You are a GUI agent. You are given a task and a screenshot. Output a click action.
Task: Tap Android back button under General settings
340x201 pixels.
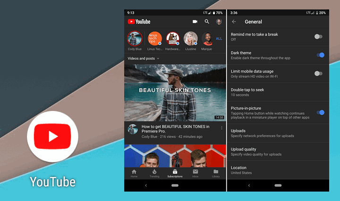pos(249,185)
